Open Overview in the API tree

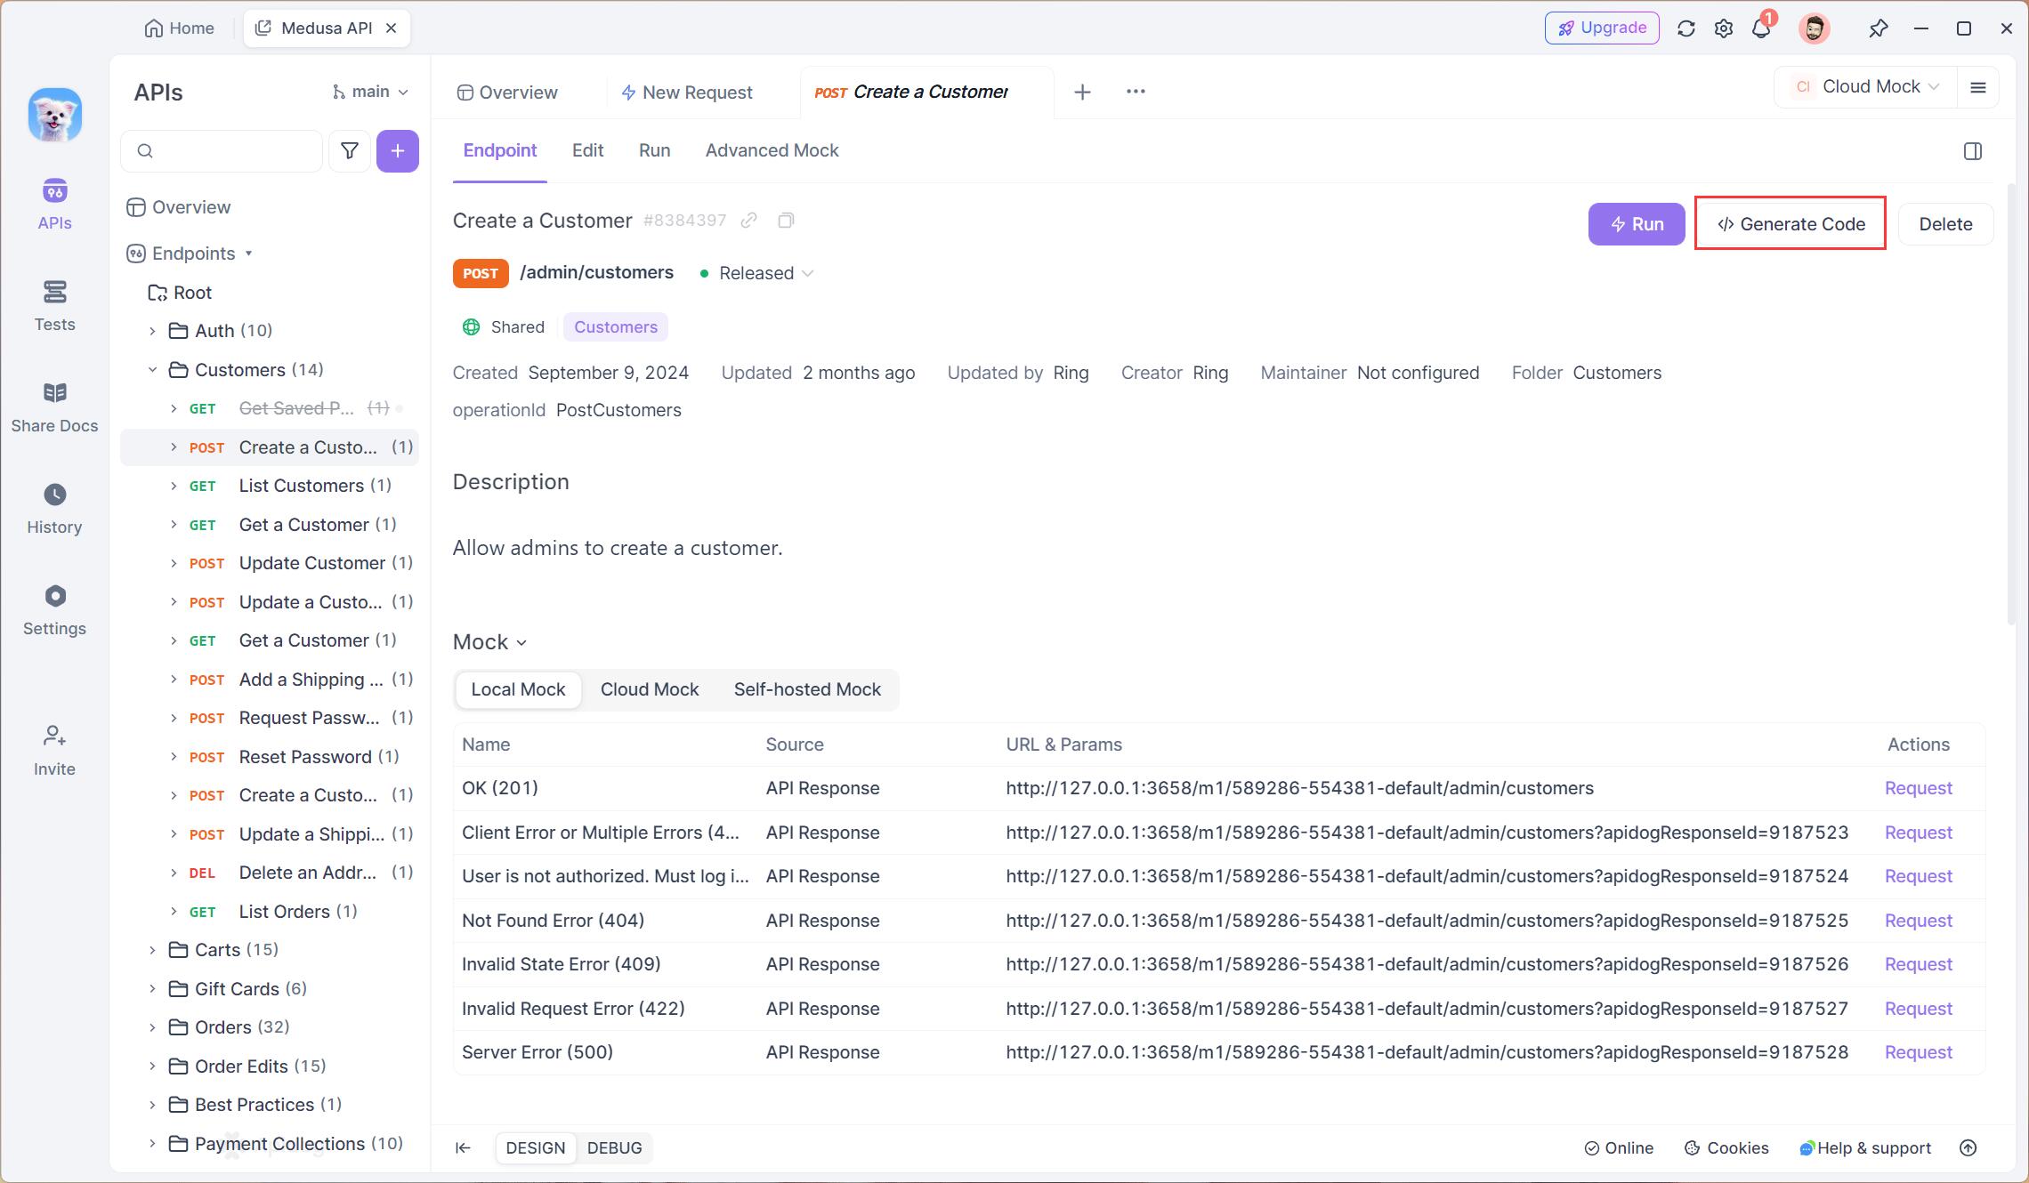pos(179,207)
